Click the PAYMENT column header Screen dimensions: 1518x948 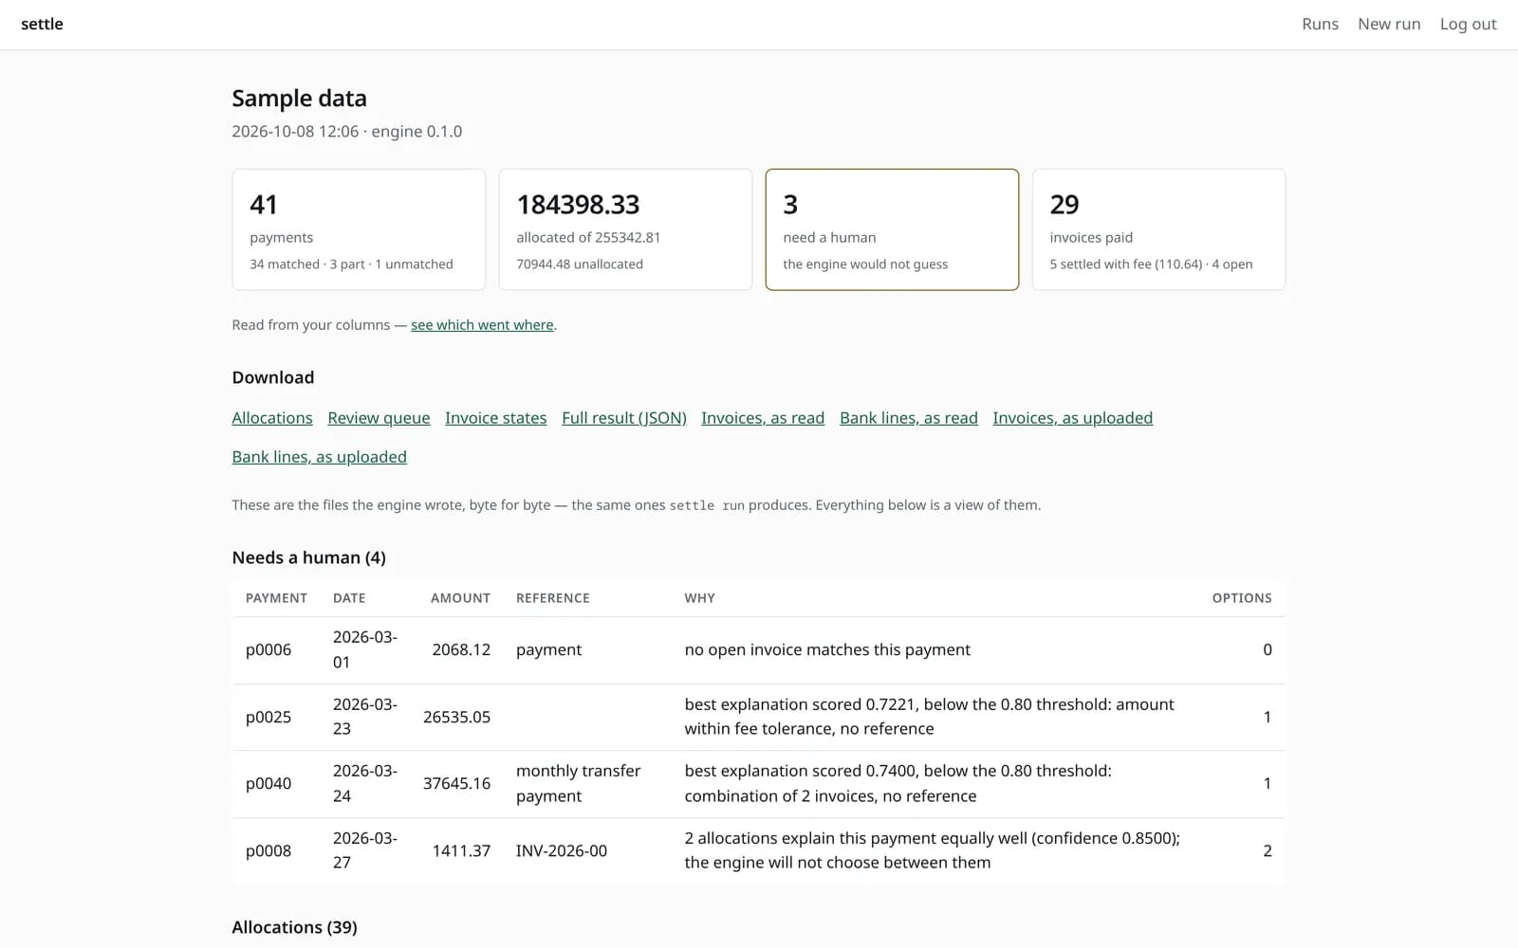point(276,598)
